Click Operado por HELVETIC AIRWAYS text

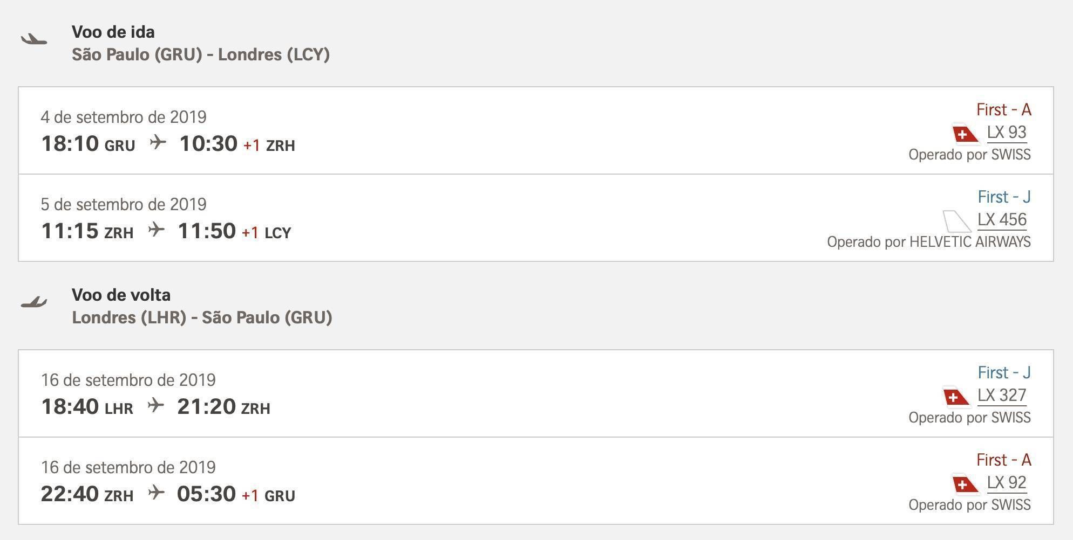pyautogui.click(x=929, y=242)
